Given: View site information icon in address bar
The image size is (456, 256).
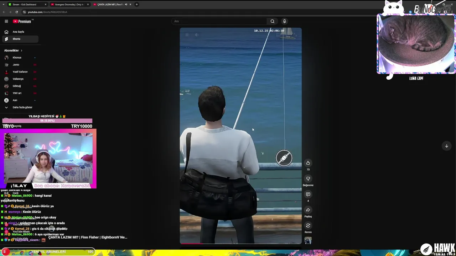Looking at the screenshot, I should click(24, 12).
